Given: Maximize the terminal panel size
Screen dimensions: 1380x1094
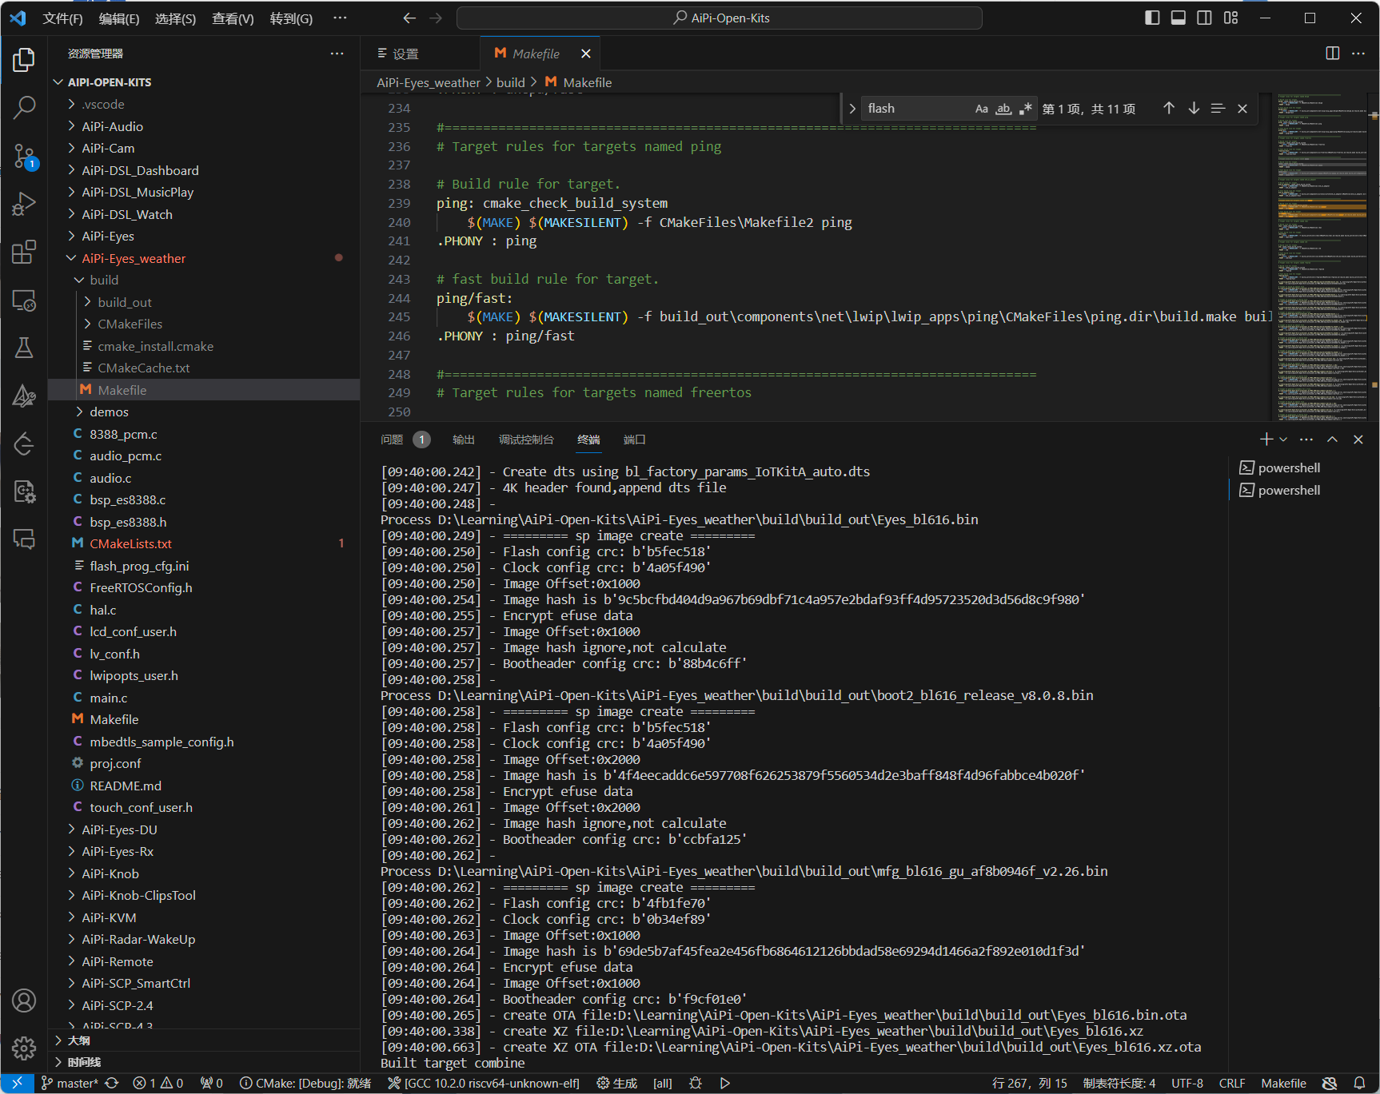Looking at the screenshot, I should [1332, 440].
